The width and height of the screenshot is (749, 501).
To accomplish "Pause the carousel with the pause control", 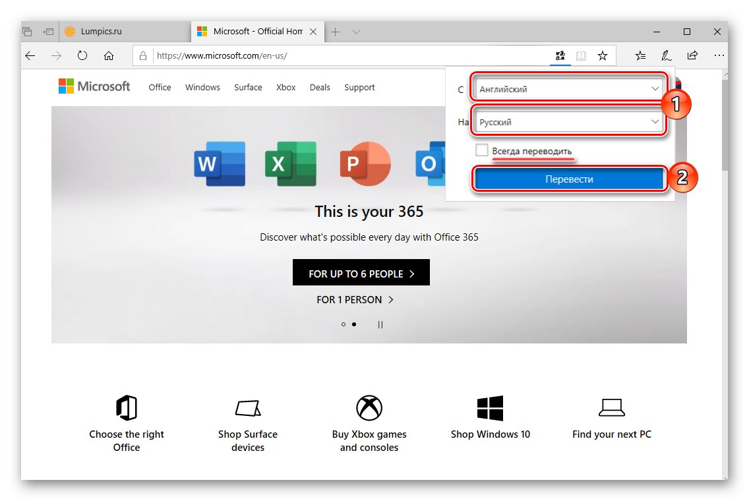I will click(380, 324).
